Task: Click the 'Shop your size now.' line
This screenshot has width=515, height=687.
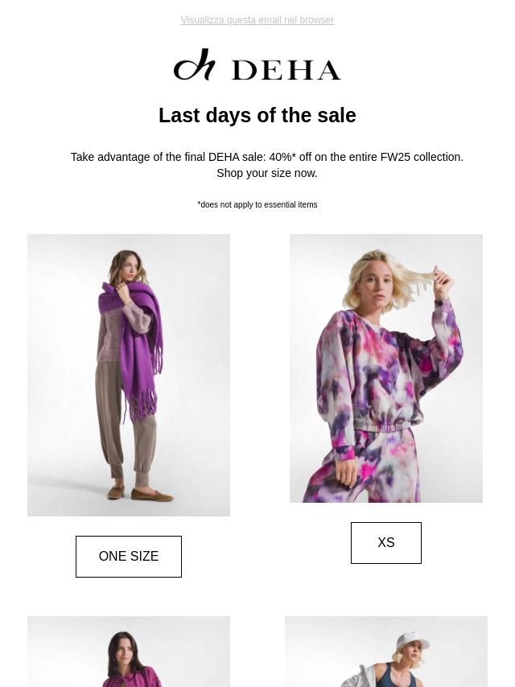Action: tap(267, 173)
